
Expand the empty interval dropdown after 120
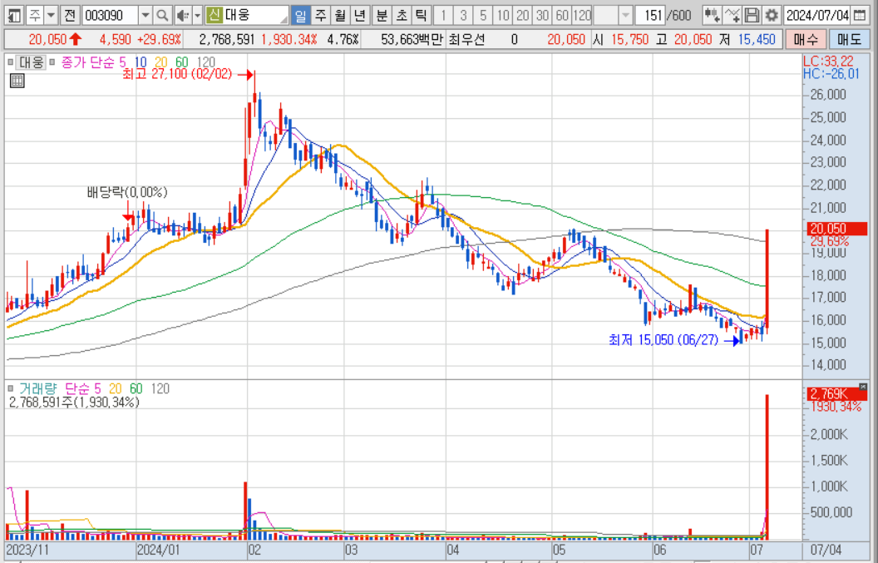click(x=626, y=15)
